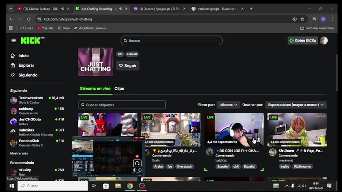Click LaloXzz channel avatar
Image resolution: width=342 pixels, height=192 pixels.
210,152
